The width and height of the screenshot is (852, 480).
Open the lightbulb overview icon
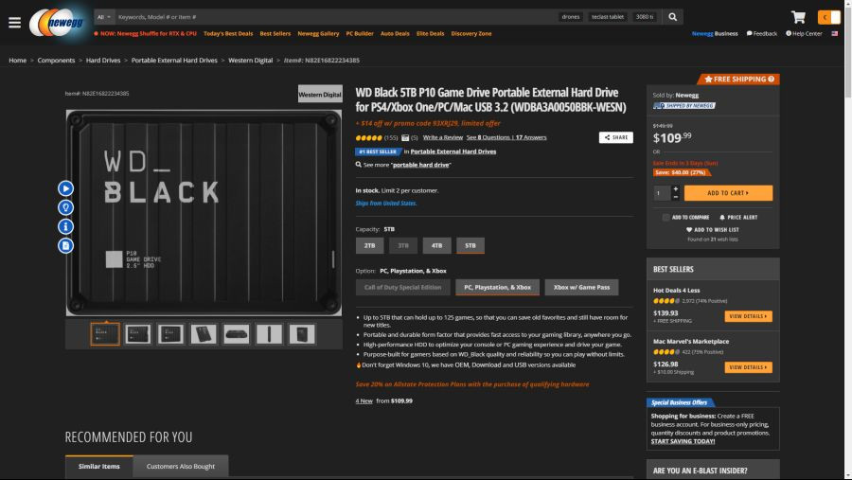pyautogui.click(x=65, y=207)
